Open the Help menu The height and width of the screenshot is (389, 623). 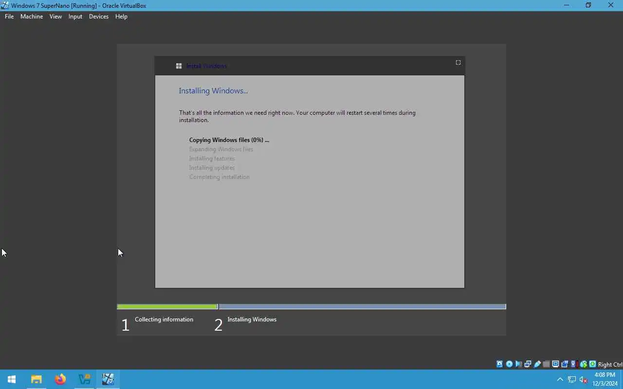[x=121, y=17]
